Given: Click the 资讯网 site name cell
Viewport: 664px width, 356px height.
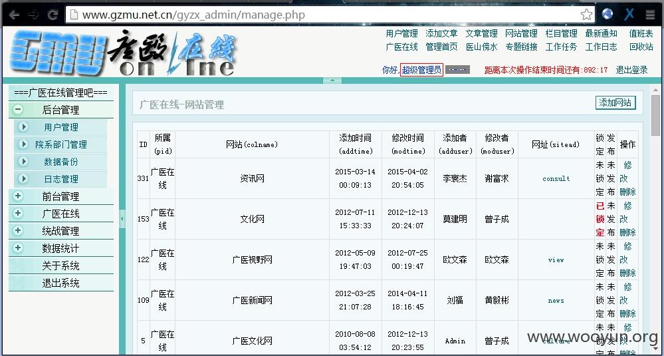Looking at the screenshot, I should tap(252, 179).
